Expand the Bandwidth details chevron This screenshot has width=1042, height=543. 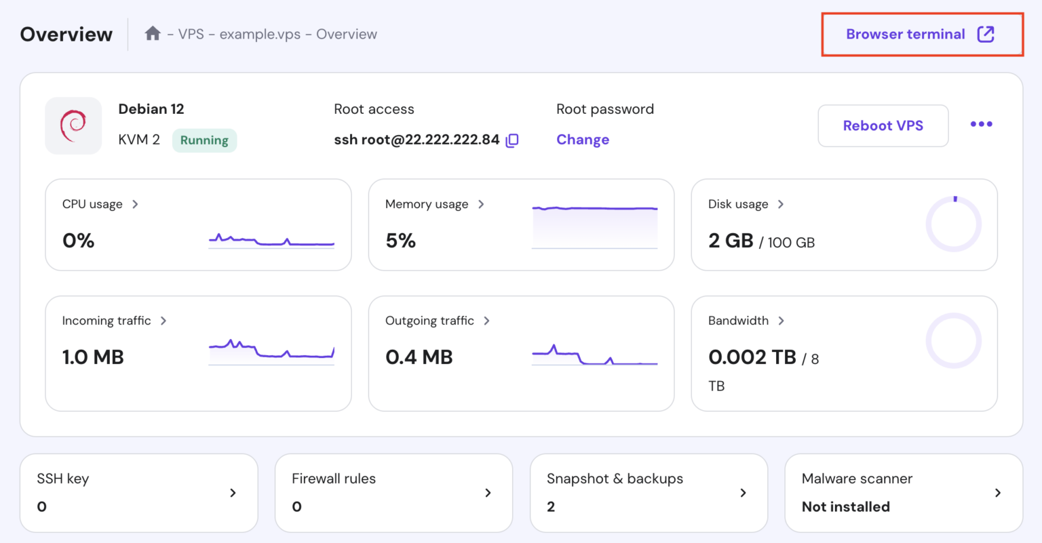[781, 321]
